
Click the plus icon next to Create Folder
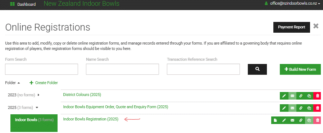(x=31, y=83)
